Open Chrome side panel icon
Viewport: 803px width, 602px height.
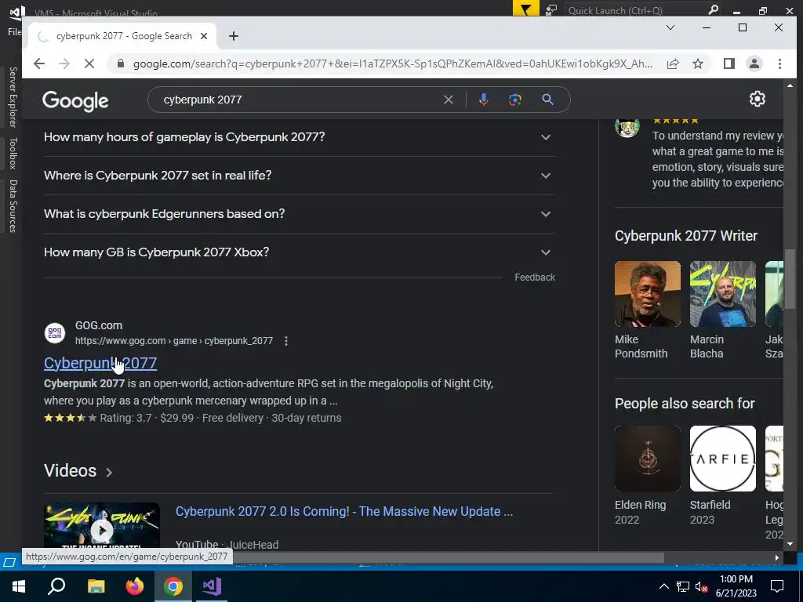[x=729, y=63]
